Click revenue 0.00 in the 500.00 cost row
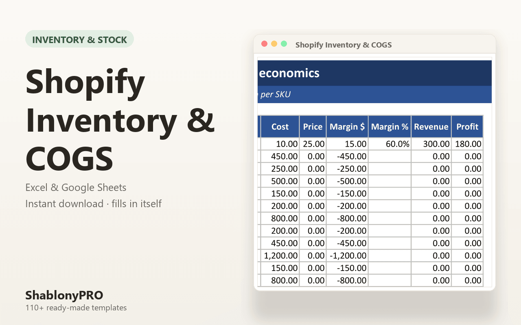The height and width of the screenshot is (325, 521). coord(431,181)
